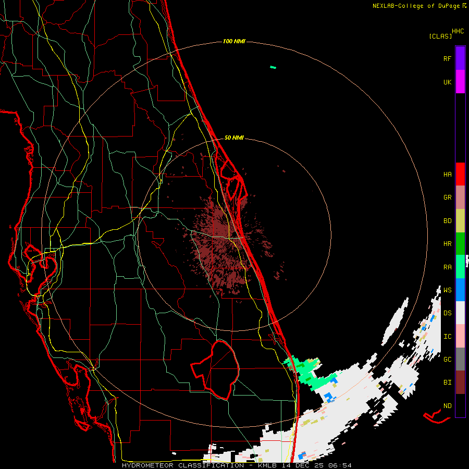Click the 'GR' legend label
The width and height of the screenshot is (469, 469).
point(447,198)
